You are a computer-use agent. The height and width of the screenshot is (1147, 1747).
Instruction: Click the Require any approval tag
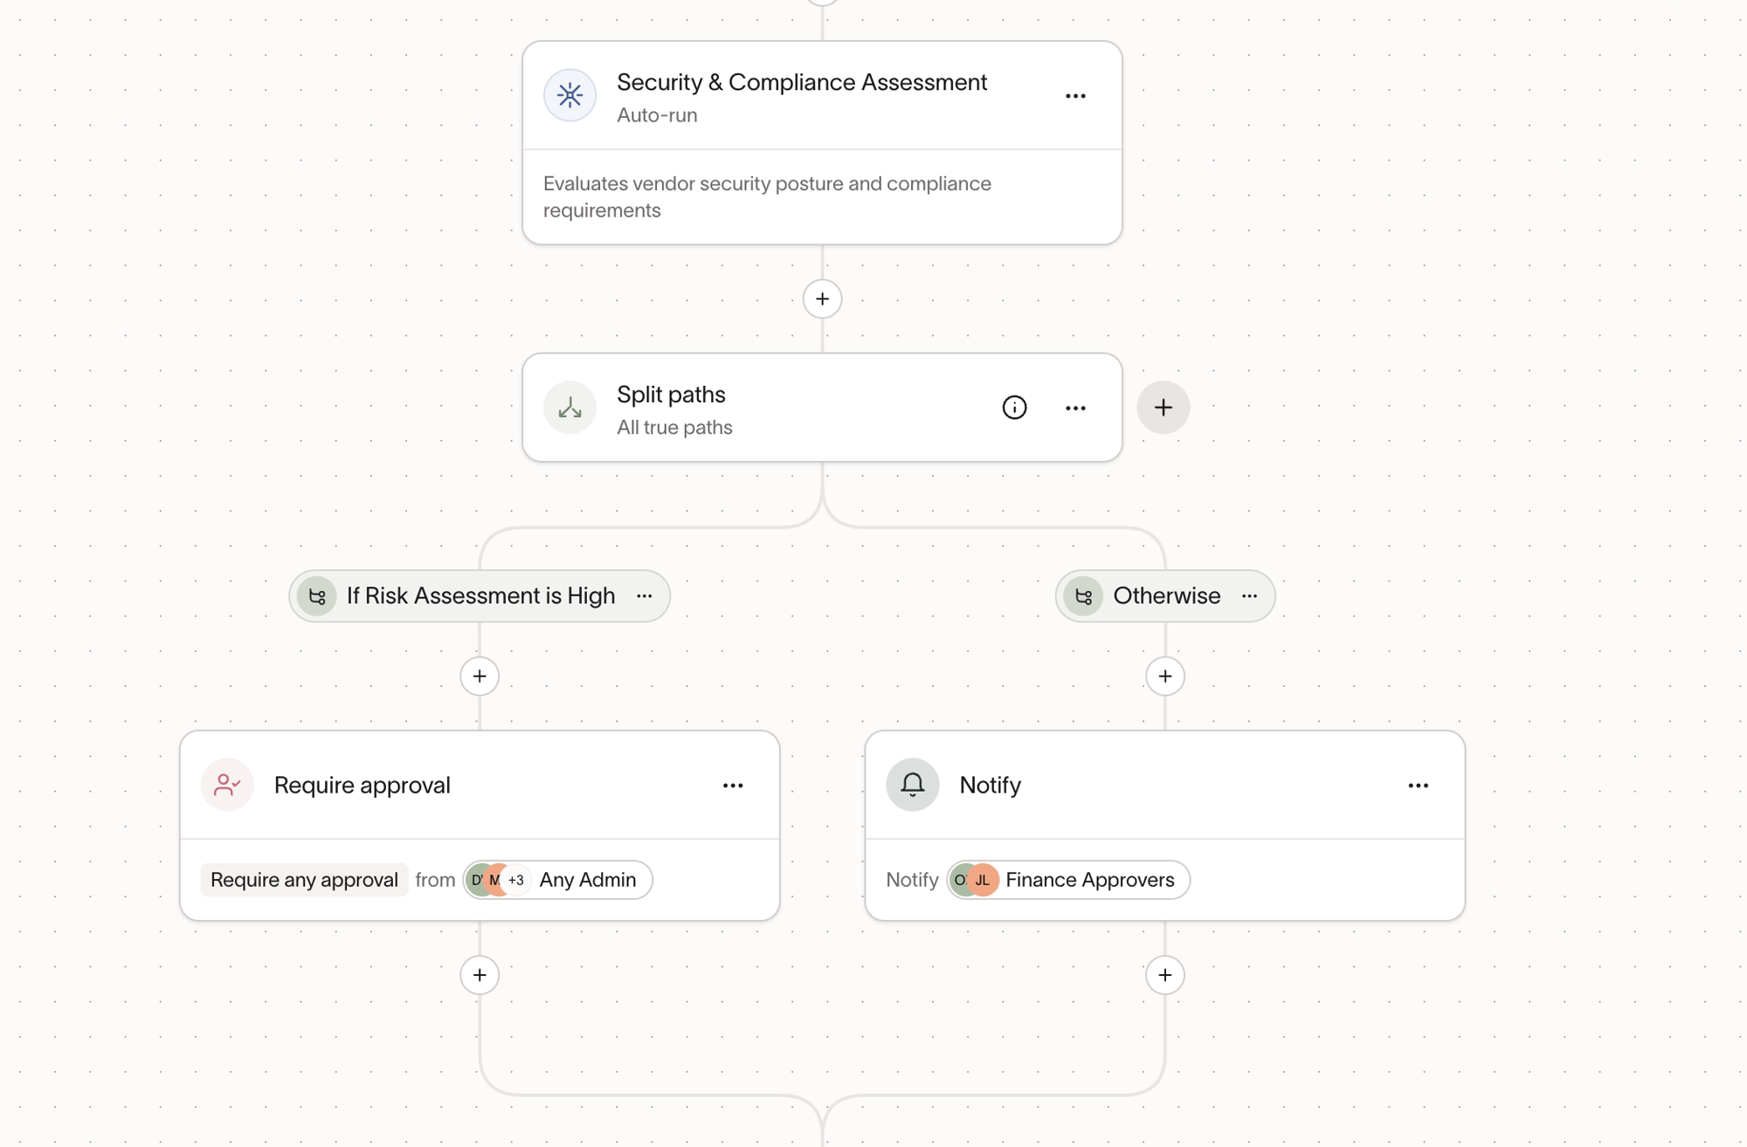click(x=304, y=880)
